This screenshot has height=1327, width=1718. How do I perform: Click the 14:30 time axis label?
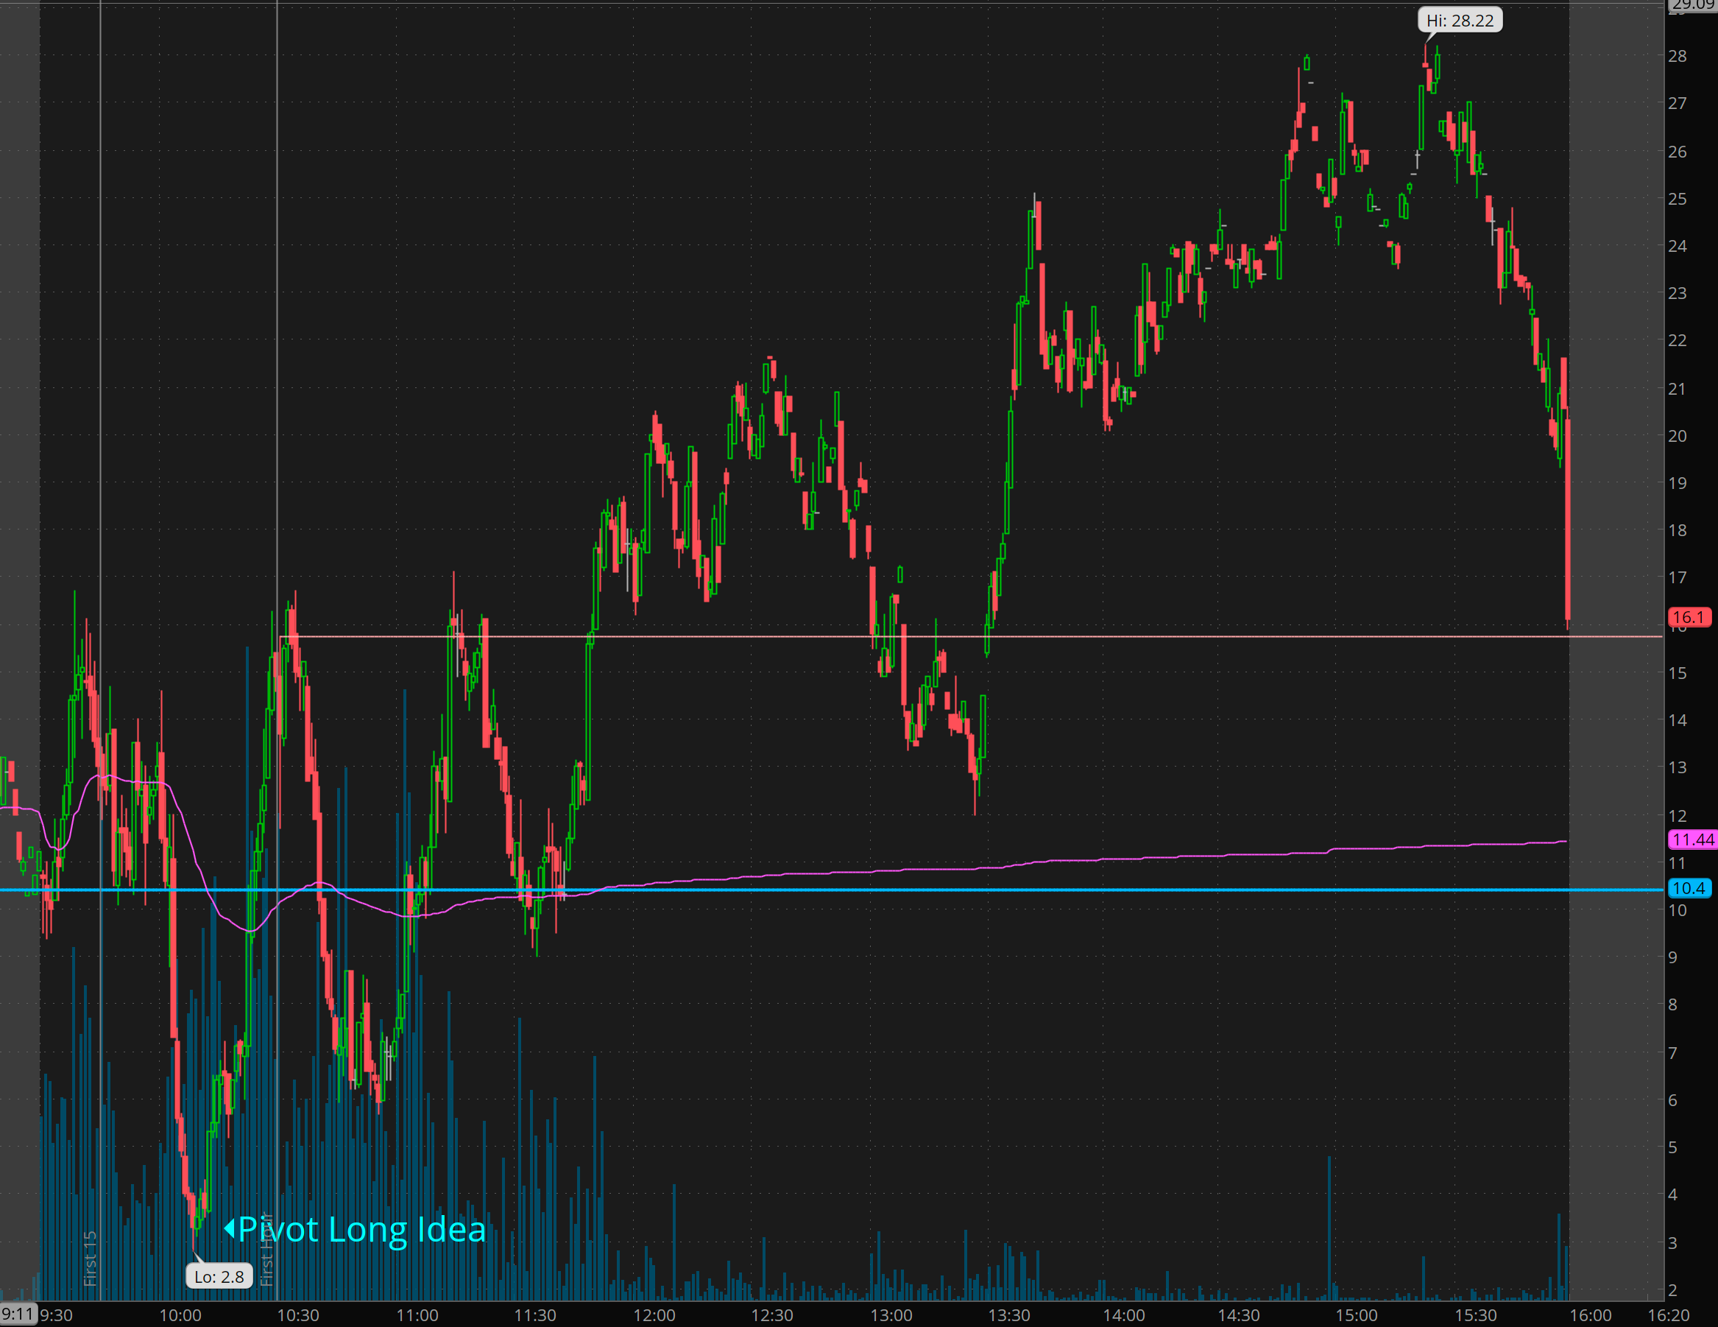[x=1238, y=1315]
